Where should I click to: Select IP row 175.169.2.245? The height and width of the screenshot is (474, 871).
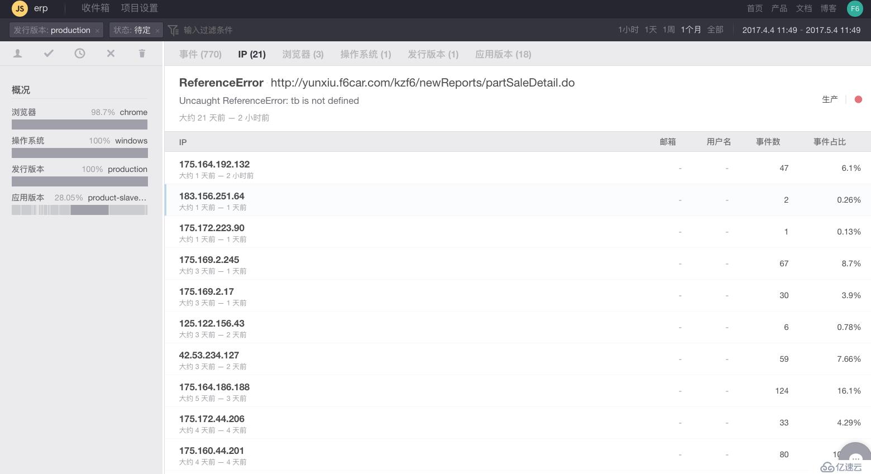pos(518,264)
